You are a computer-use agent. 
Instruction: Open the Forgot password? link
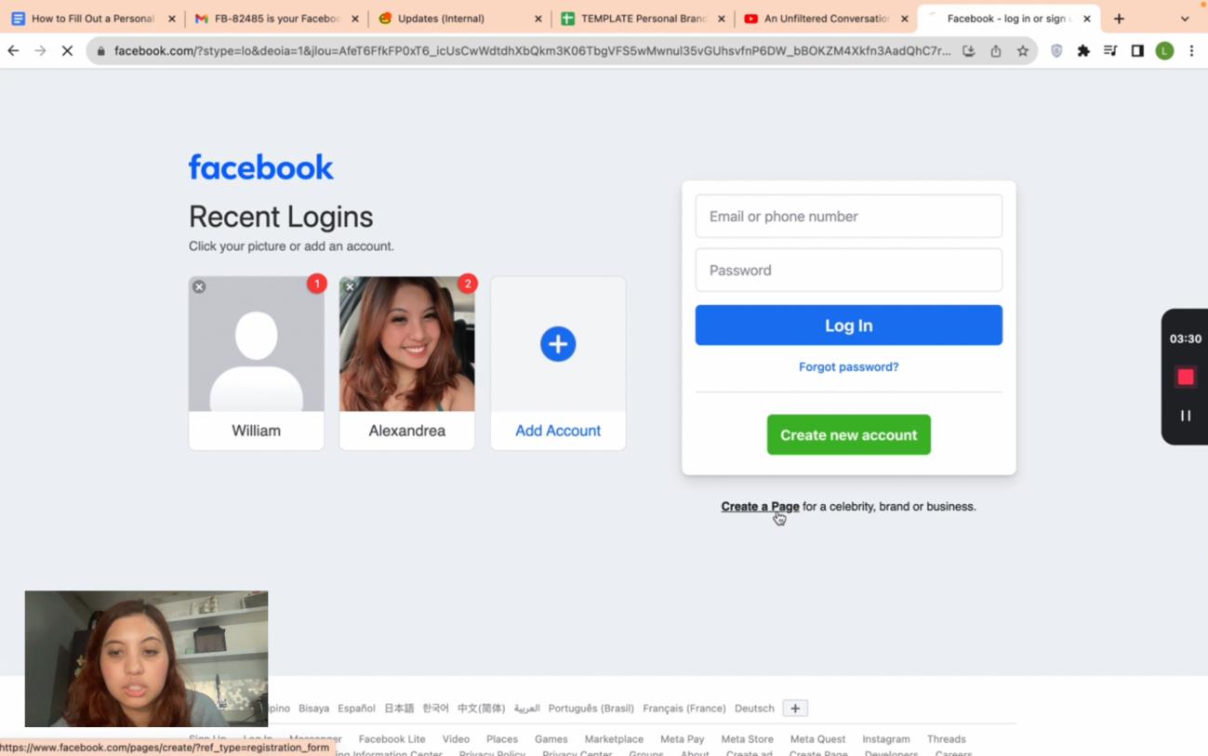848,367
